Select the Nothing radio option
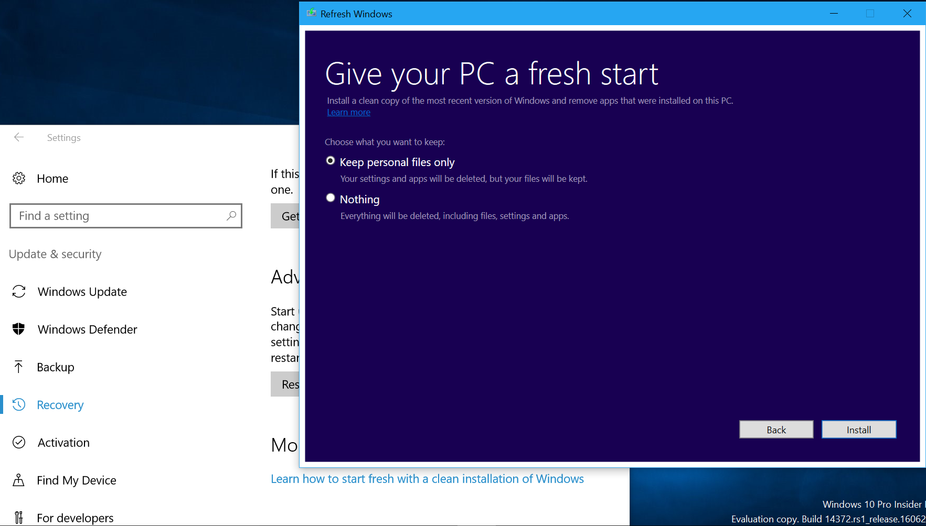Viewport: 926px width, 526px height. click(x=331, y=198)
